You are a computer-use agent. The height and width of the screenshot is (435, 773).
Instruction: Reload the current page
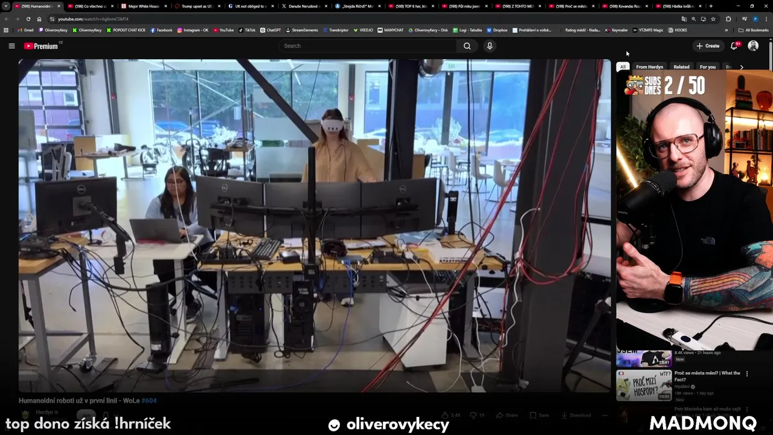(28, 19)
